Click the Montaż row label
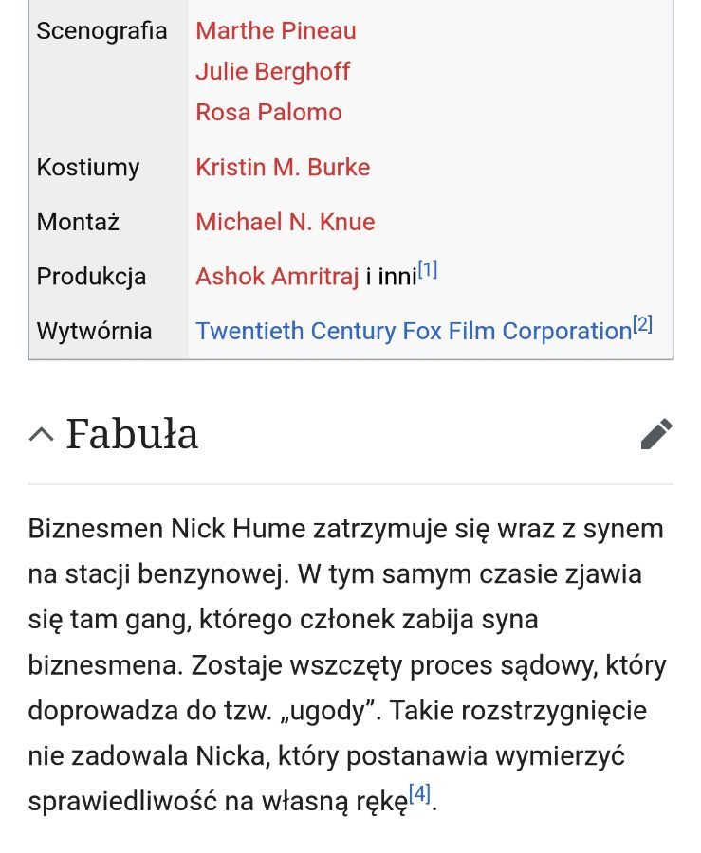The width and height of the screenshot is (701, 853). tap(78, 222)
